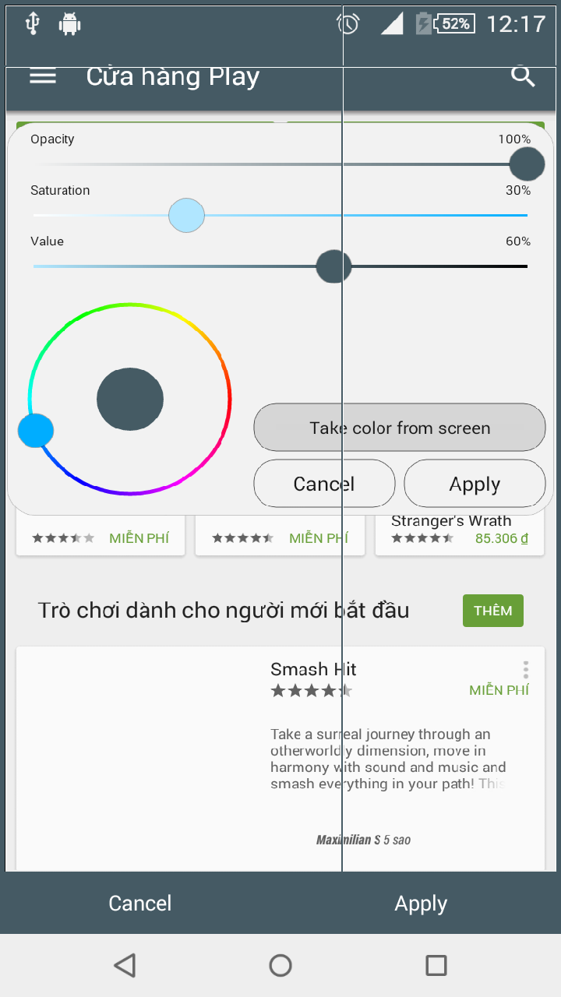Tap the green THÊM button
Image resolution: width=561 pixels, height=997 pixels.
point(493,611)
